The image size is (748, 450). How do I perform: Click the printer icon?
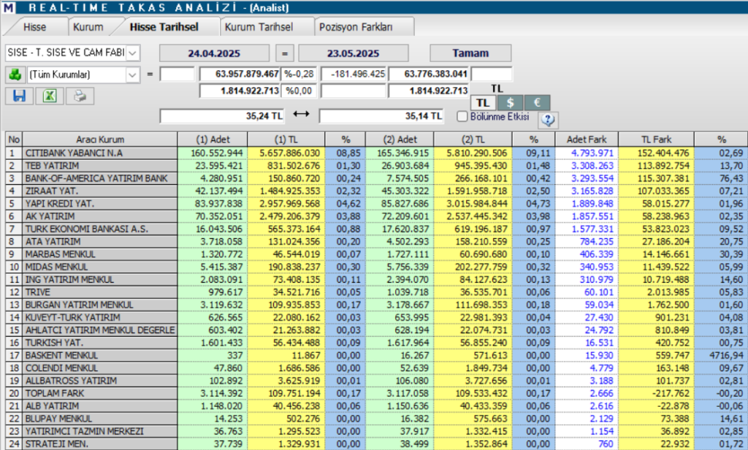pos(80,96)
